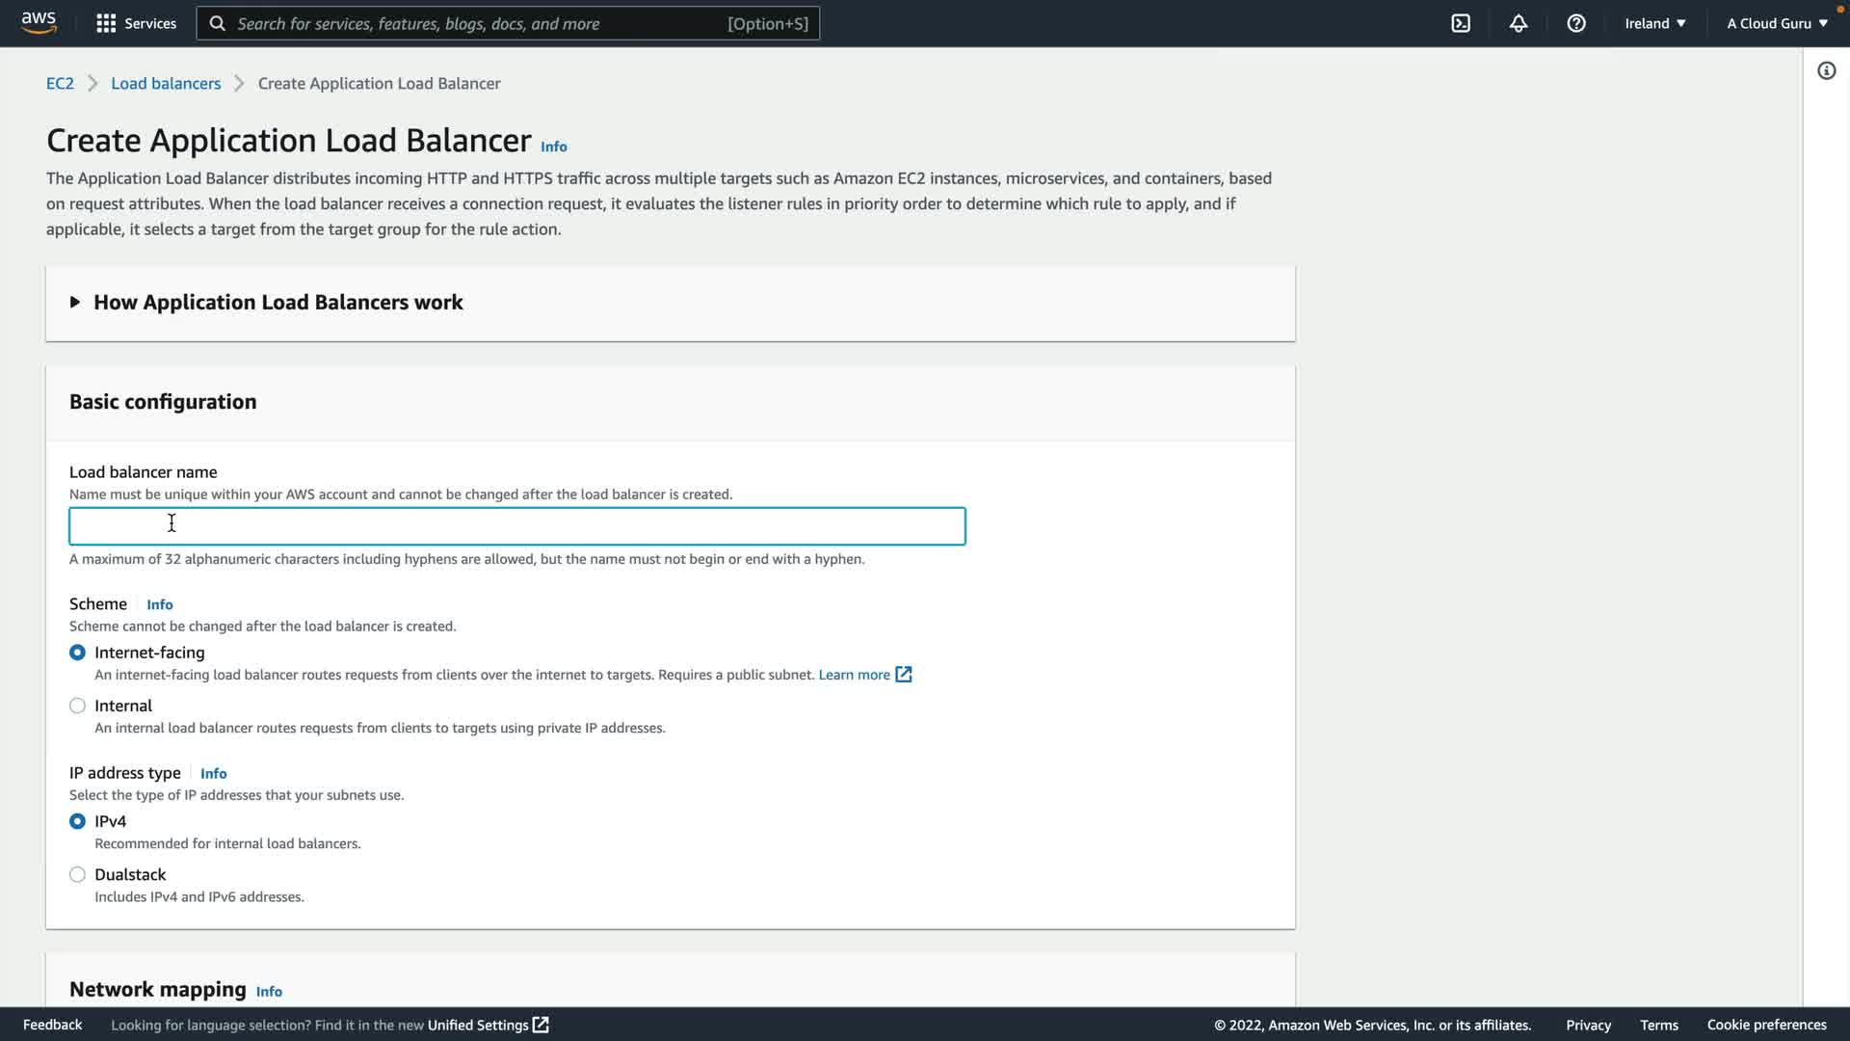
Task: Select the Dualstack IP address type
Action: (77, 874)
